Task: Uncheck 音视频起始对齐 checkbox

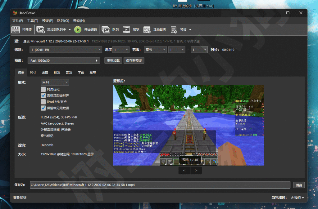Action: (x=43, y=96)
